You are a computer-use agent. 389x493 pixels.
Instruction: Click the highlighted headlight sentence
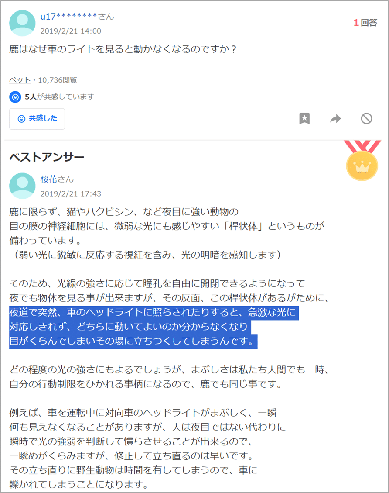154,327
